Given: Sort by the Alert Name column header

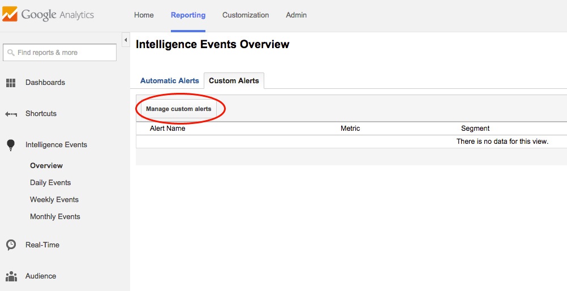Looking at the screenshot, I should tap(167, 129).
